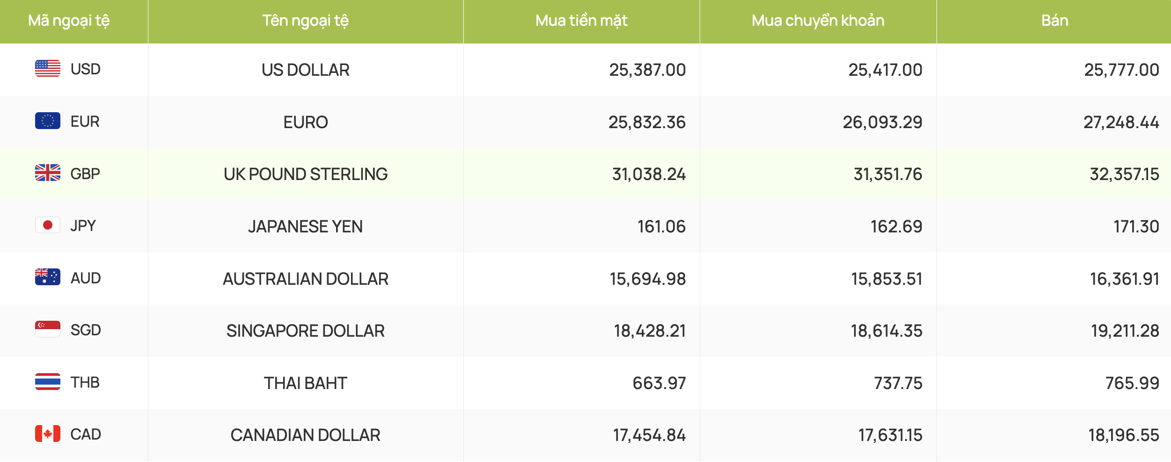Select the US DOLLAR currency name
Screen dimensions: 1171x462
click(x=306, y=70)
